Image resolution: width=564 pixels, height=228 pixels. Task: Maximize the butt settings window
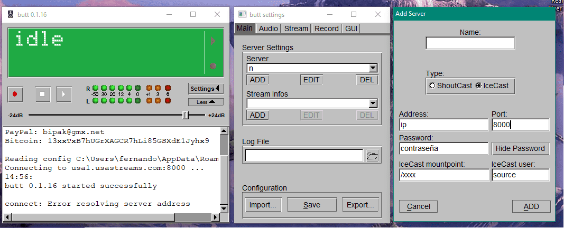[x=354, y=14]
